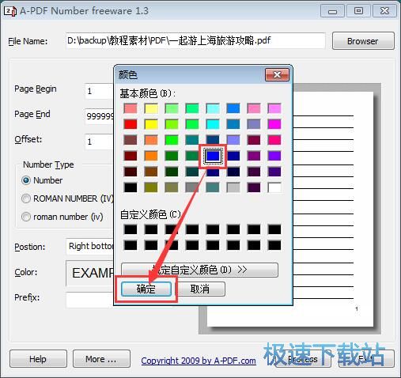Click the Prefix input field

[90, 300]
